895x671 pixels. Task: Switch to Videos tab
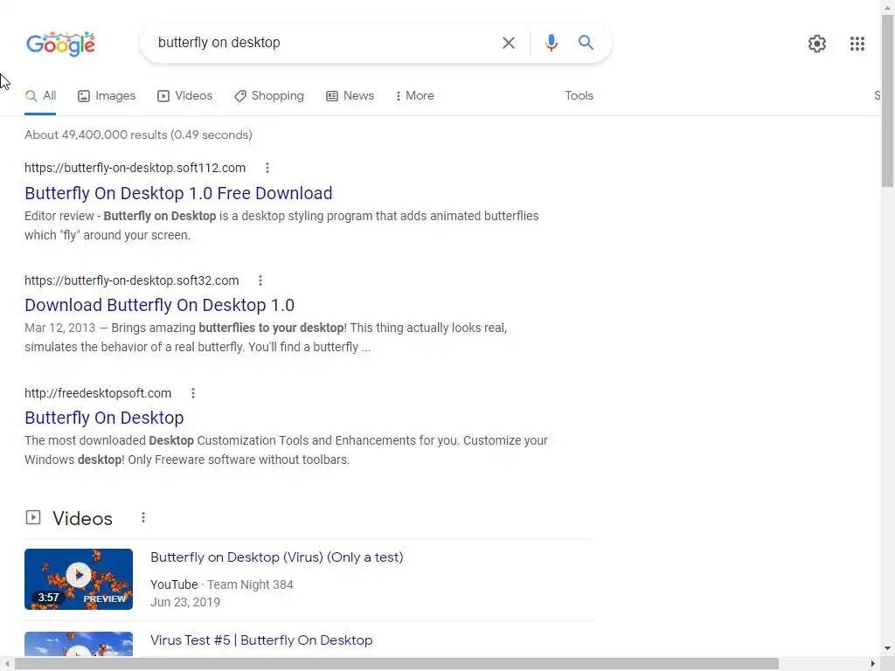185,96
